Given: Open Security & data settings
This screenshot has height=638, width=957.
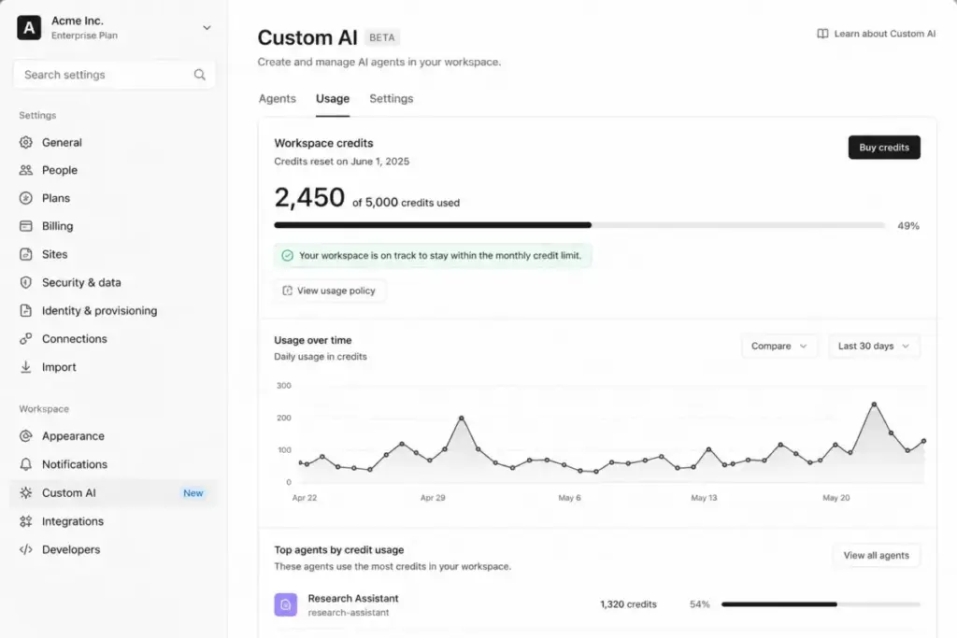Looking at the screenshot, I should tap(113, 282).
